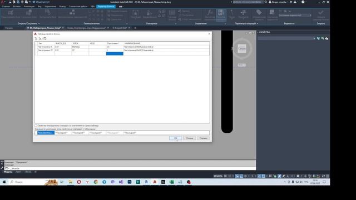Click the Справка button in the dialog

(203, 138)
